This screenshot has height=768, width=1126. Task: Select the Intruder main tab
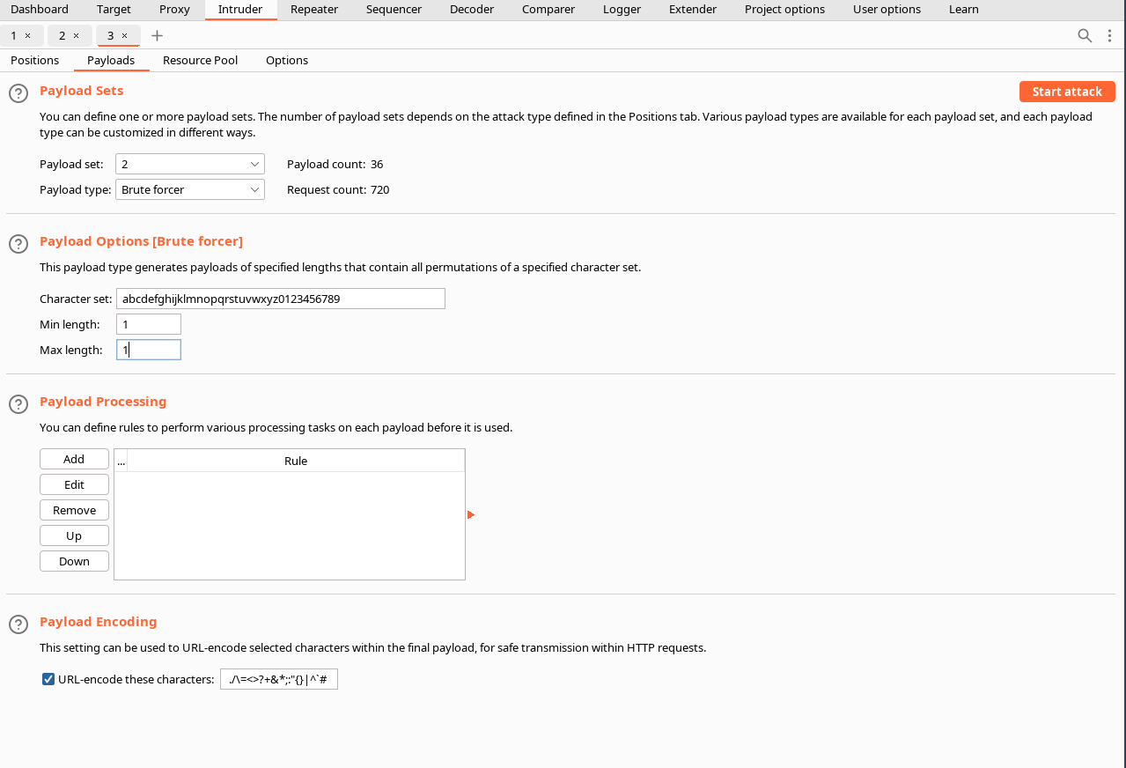(240, 10)
